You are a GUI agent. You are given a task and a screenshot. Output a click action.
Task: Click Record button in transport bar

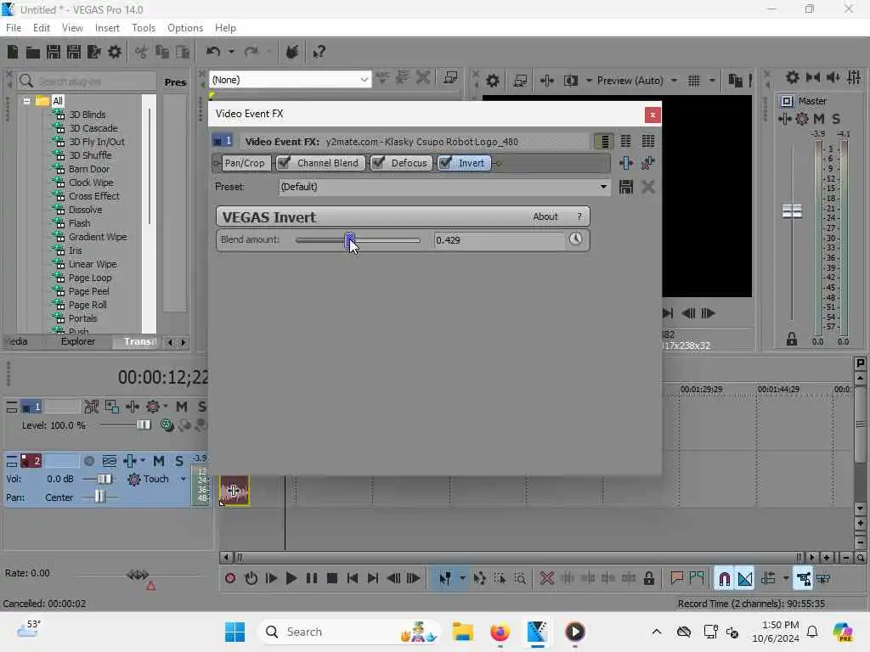click(230, 579)
